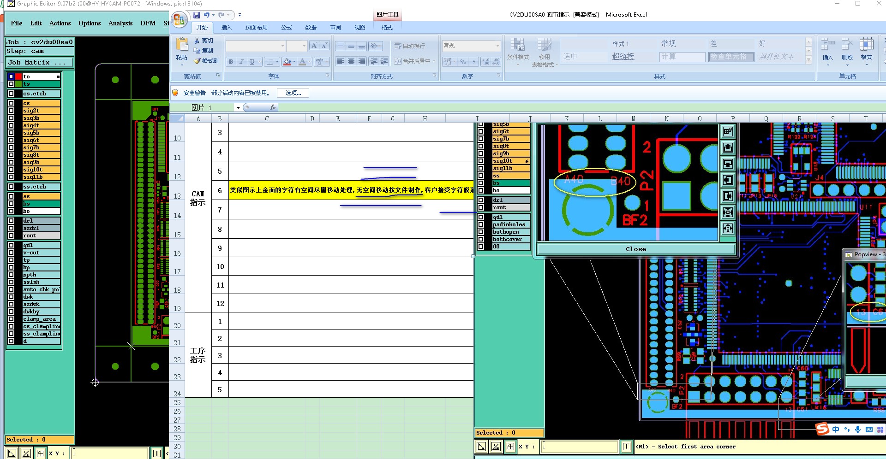Open the font size dropdown

click(304, 46)
